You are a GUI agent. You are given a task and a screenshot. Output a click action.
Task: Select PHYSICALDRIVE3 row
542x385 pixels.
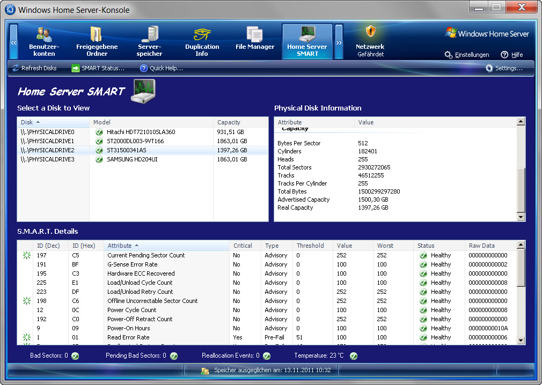coord(142,159)
